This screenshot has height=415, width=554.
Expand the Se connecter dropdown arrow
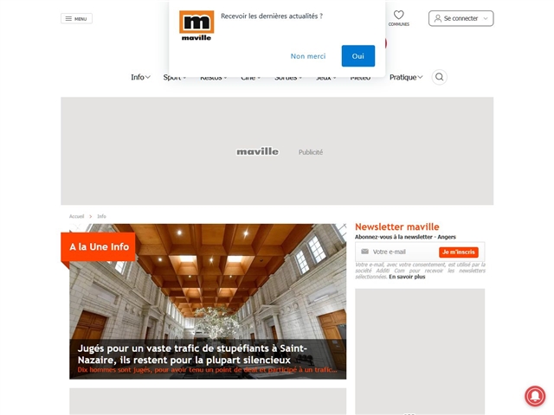point(486,18)
